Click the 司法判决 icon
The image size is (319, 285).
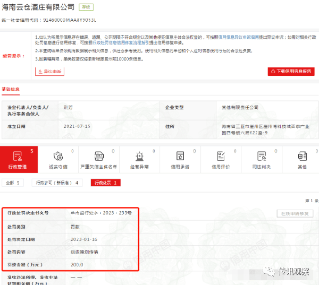[x=261, y=157]
